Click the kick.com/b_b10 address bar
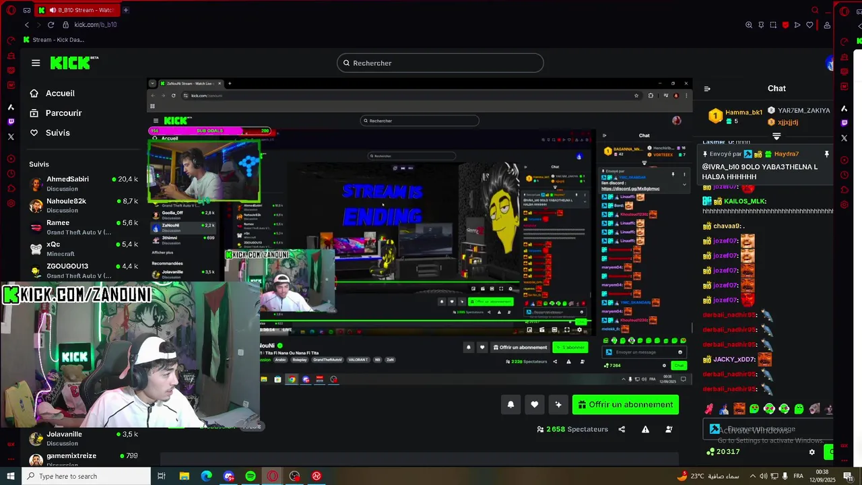The height and width of the screenshot is (485, 862). (95, 25)
